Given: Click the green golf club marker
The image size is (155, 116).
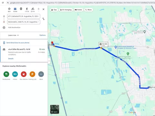Looking at the screenshot, I should 128,53.
